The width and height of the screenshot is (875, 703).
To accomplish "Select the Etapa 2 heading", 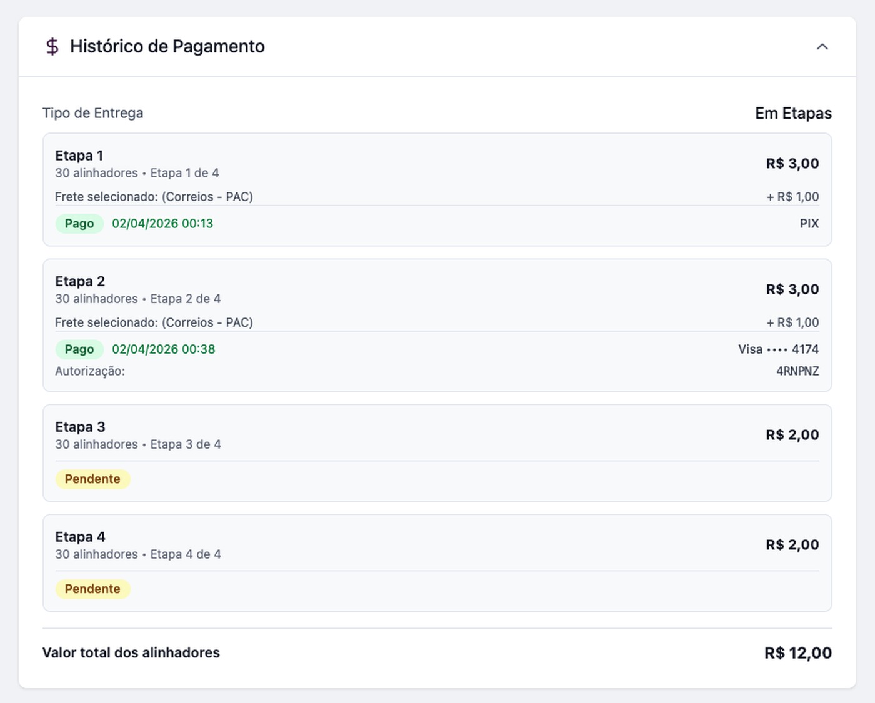I will pyautogui.click(x=80, y=281).
